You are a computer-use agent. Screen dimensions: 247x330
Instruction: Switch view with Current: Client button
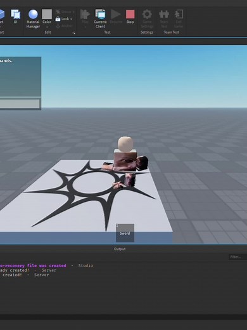pos(100,18)
